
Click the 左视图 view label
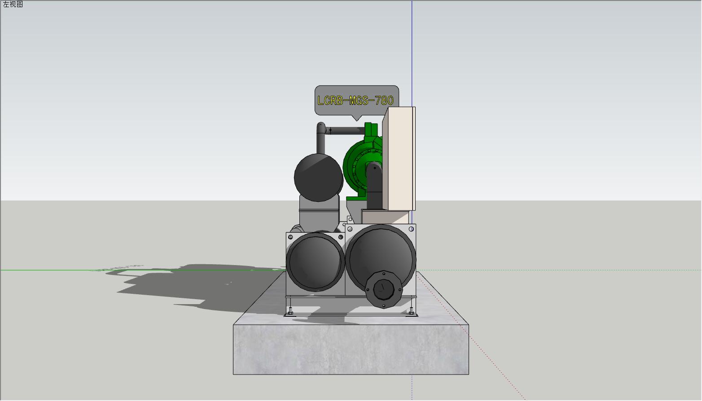pos(13,4)
